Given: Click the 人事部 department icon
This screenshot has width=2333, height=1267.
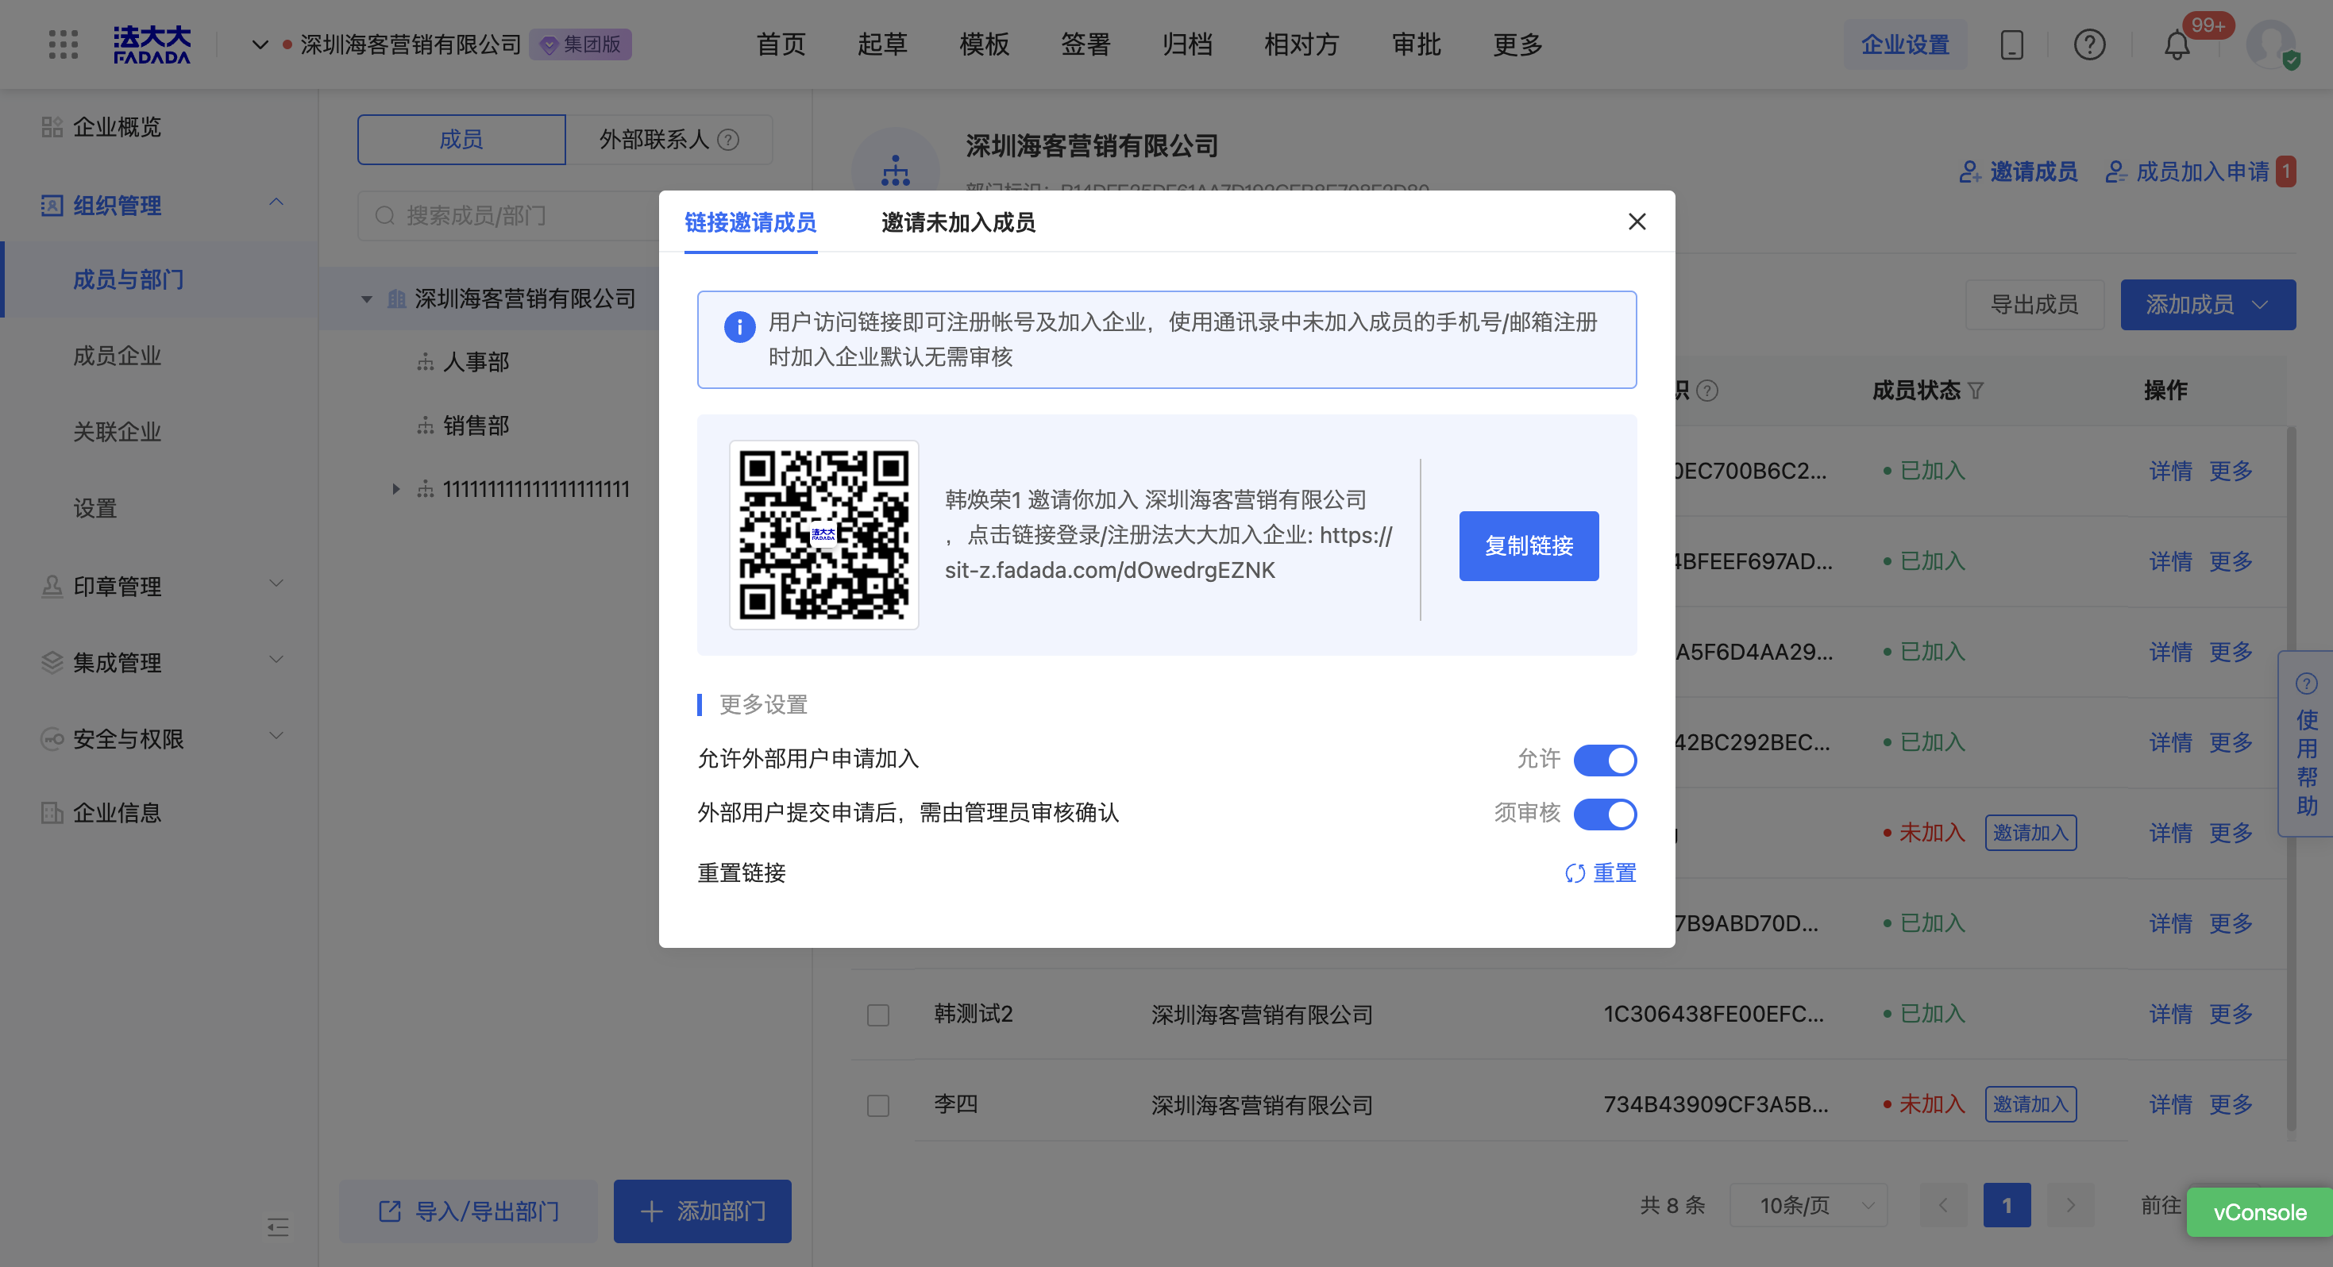Looking at the screenshot, I should click(425, 362).
